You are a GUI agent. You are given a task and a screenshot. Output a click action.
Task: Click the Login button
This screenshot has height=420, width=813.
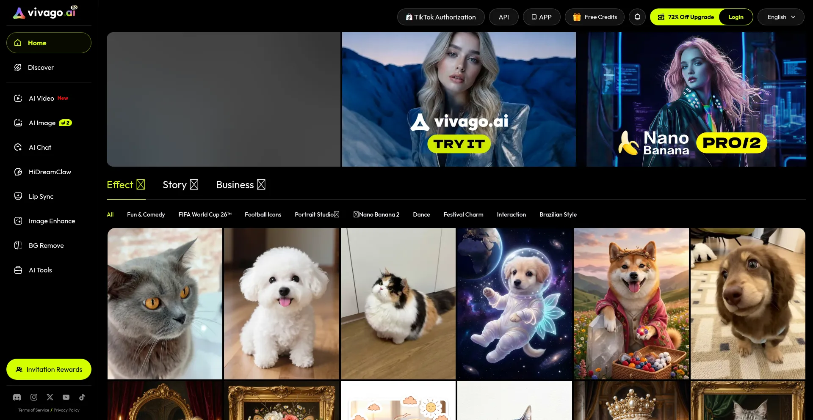coord(736,17)
